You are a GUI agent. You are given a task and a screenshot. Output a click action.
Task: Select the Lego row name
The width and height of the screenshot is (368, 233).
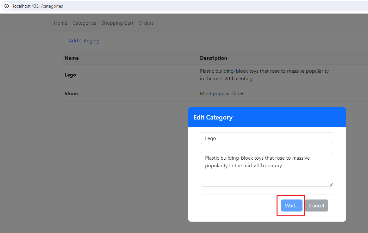(x=71, y=75)
